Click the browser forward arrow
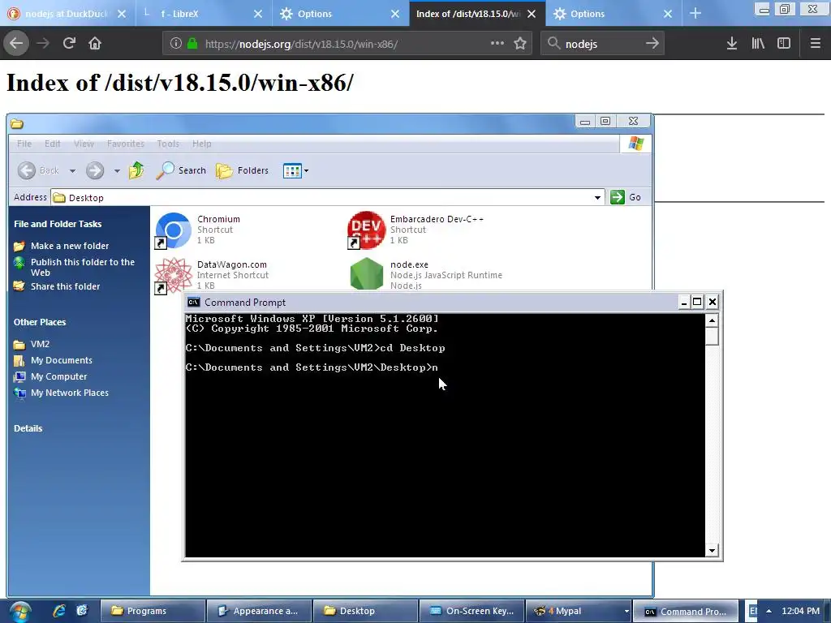This screenshot has width=831, height=623. (x=43, y=43)
